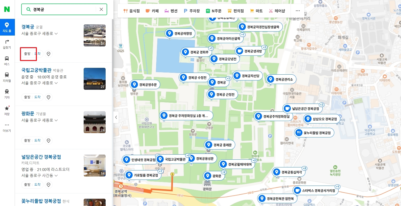Set 광화문 as 출발 departure
Image resolution: width=401 pixels, height=206 pixels.
pyautogui.click(x=27, y=140)
